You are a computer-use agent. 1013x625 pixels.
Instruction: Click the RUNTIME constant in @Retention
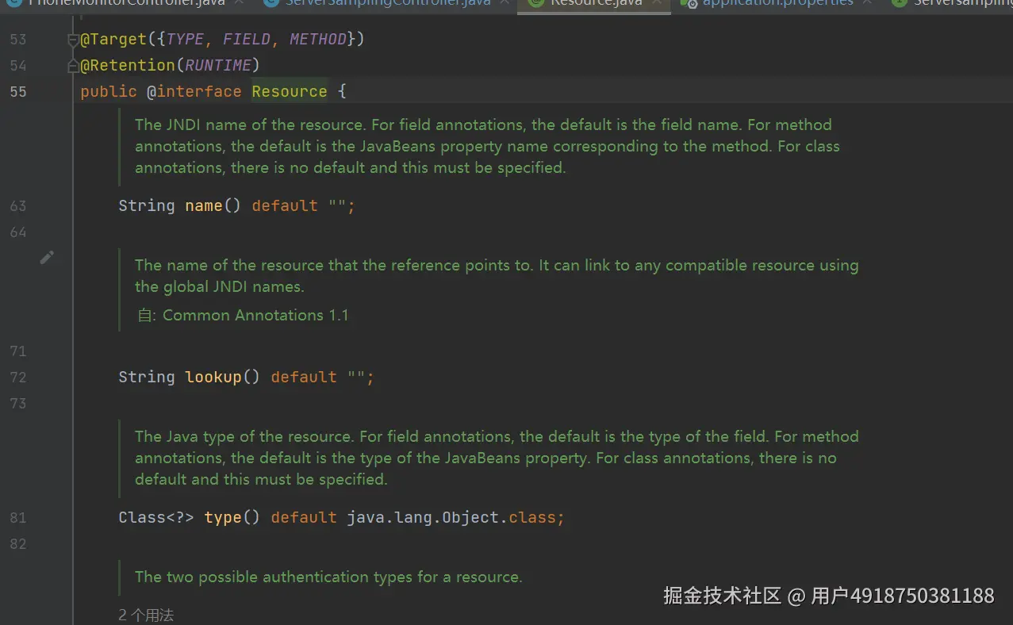(217, 65)
